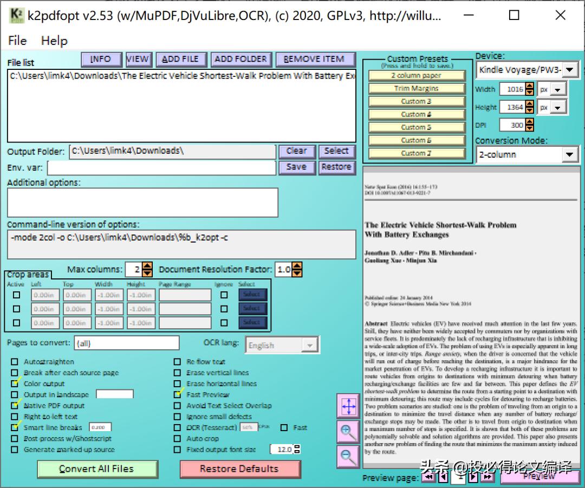Click the Height stepper arrows in Device section
Viewport: 585px width, 488px height.
529,107
